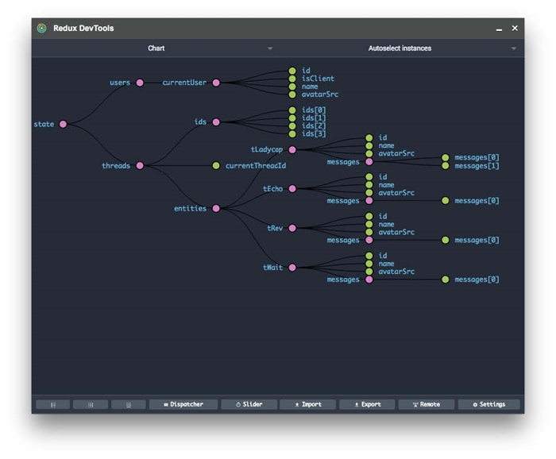Viewport: 556px width, 459px height.
Task: Click the isClient leaf node
Action: [292, 79]
